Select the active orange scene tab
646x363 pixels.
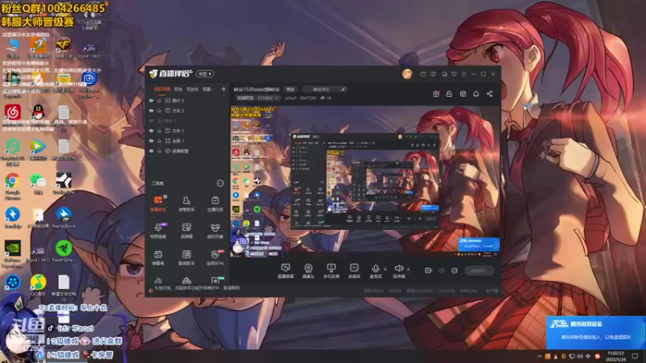162,89
